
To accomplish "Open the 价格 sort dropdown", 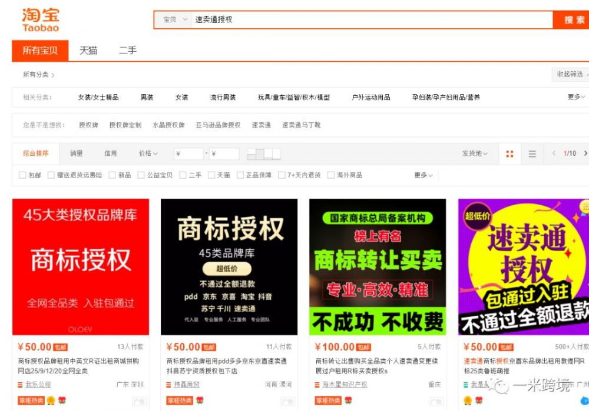I will 148,154.
